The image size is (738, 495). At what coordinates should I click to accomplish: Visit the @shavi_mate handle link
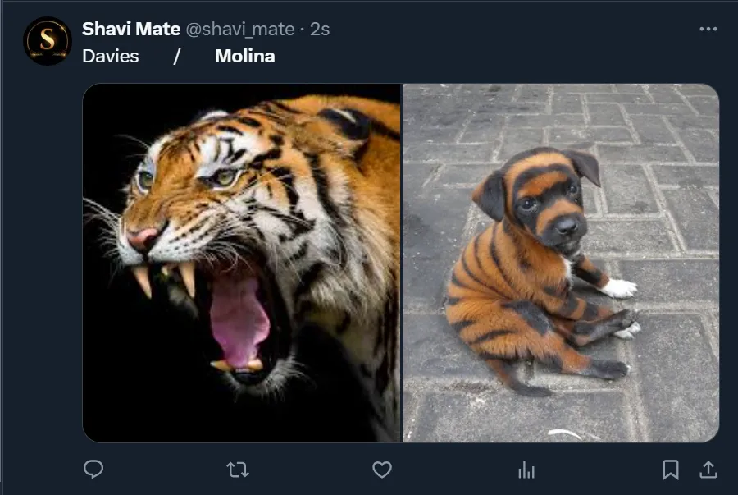click(239, 29)
